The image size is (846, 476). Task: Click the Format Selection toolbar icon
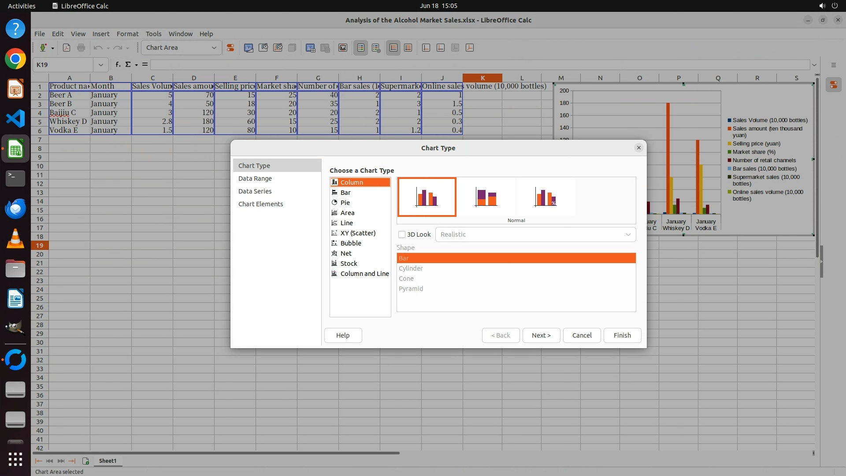click(x=230, y=48)
